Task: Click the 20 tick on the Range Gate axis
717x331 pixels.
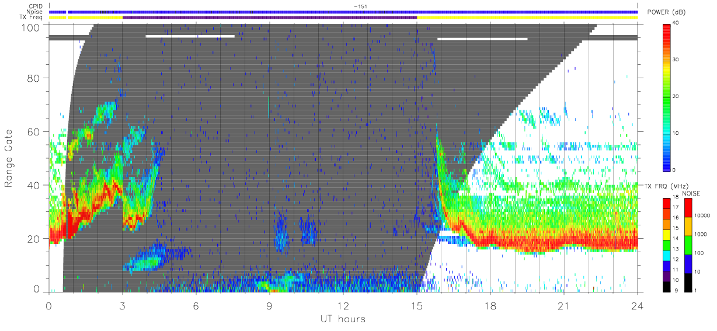Action: coord(34,239)
